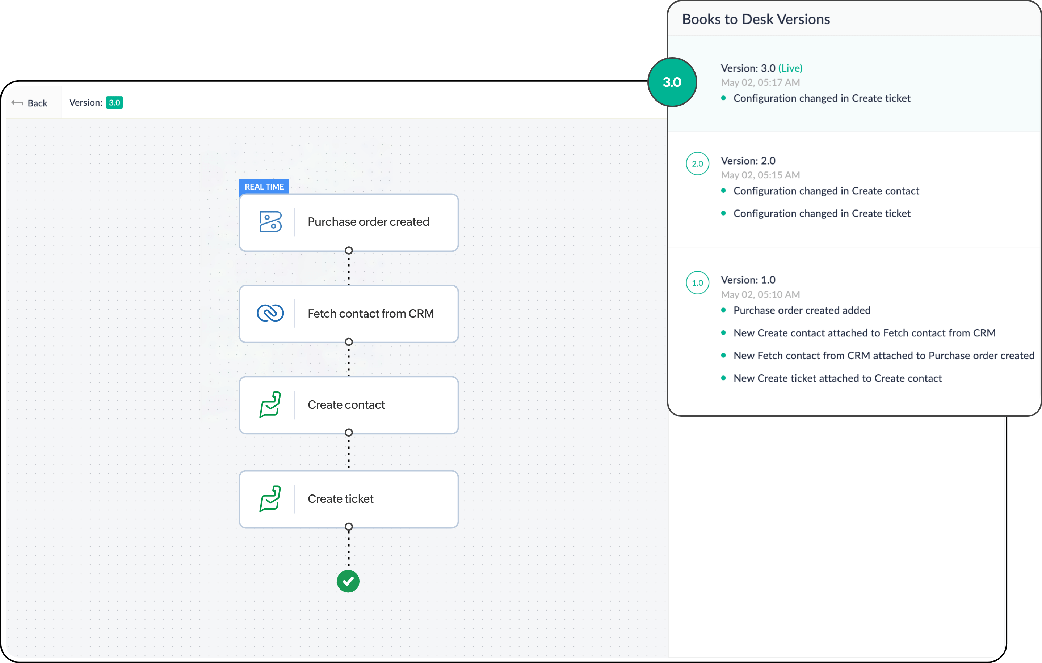Image resolution: width=1042 pixels, height=663 pixels.
Task: Click connector dot below Purchase order created
Action: 349,251
